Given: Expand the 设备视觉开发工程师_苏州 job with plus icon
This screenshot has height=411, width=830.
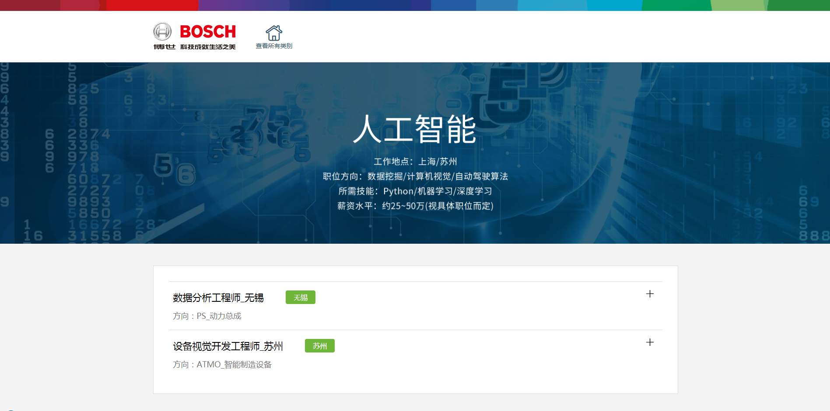Looking at the screenshot, I should point(650,342).
